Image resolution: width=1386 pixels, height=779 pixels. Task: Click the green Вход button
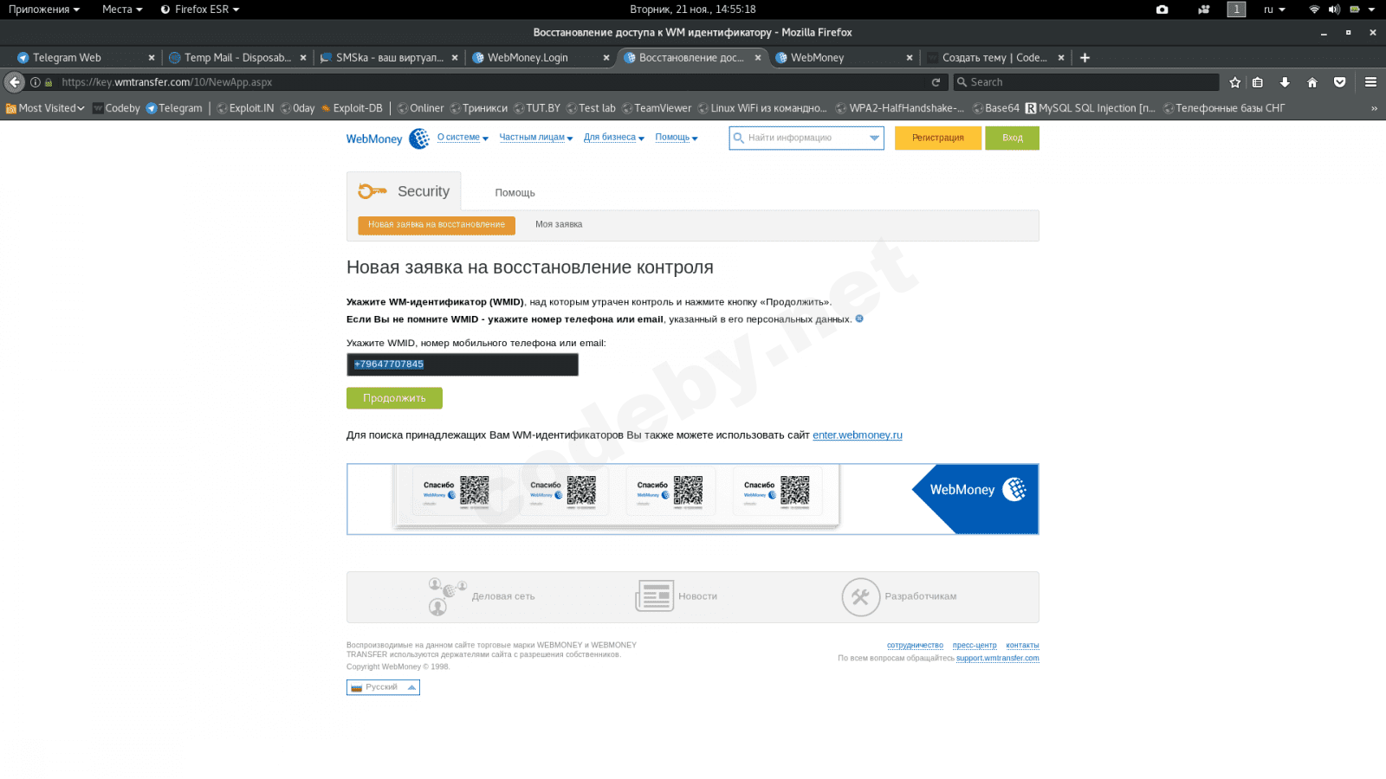pos(1012,138)
